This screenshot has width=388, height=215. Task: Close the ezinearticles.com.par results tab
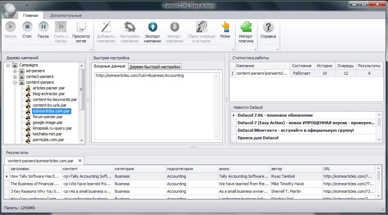point(80,161)
